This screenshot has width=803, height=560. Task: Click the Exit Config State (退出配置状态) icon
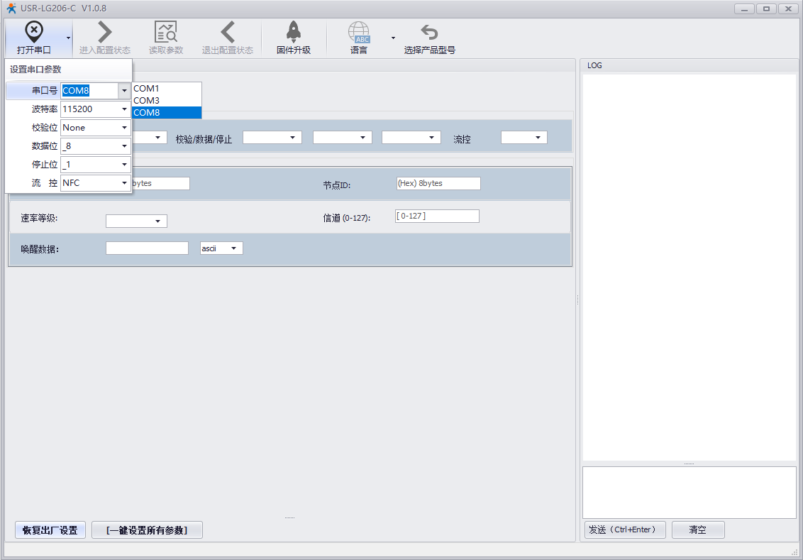coord(227,33)
